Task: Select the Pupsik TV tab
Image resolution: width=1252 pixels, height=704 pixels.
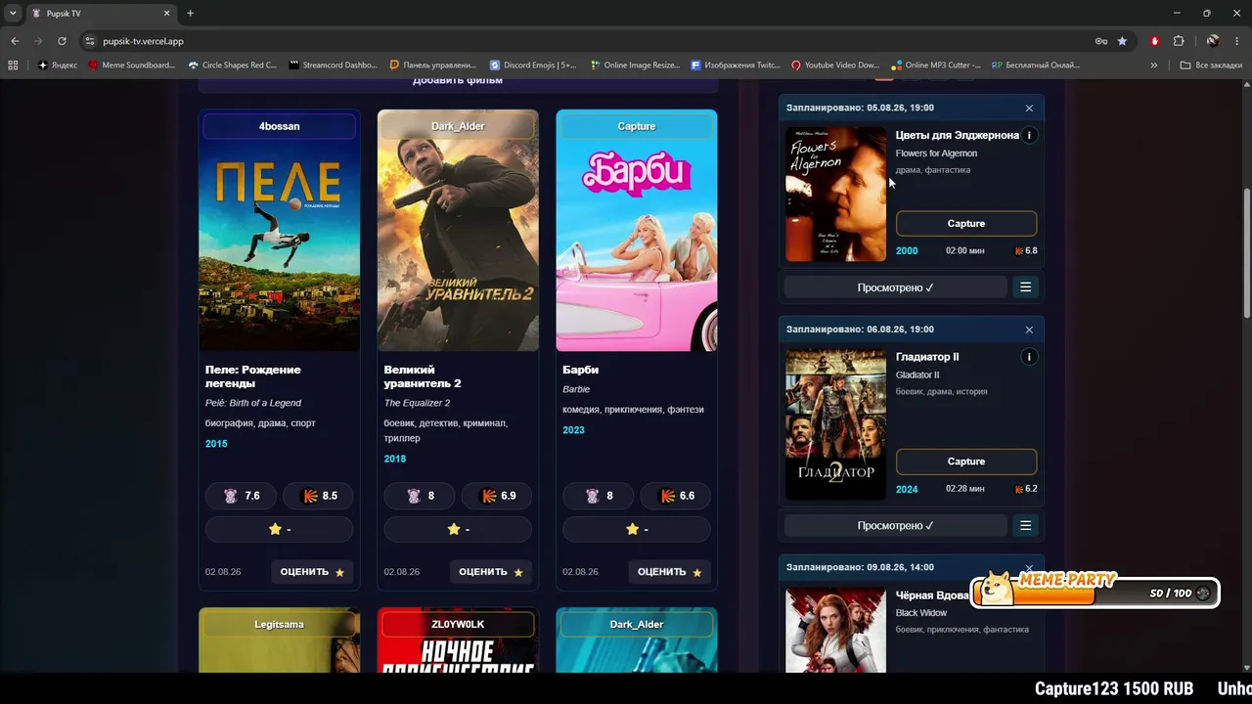Action: tap(100, 14)
